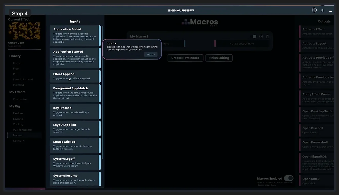Expand the My Rig section
Screen dimensions: 339x195
[x=15, y=106]
